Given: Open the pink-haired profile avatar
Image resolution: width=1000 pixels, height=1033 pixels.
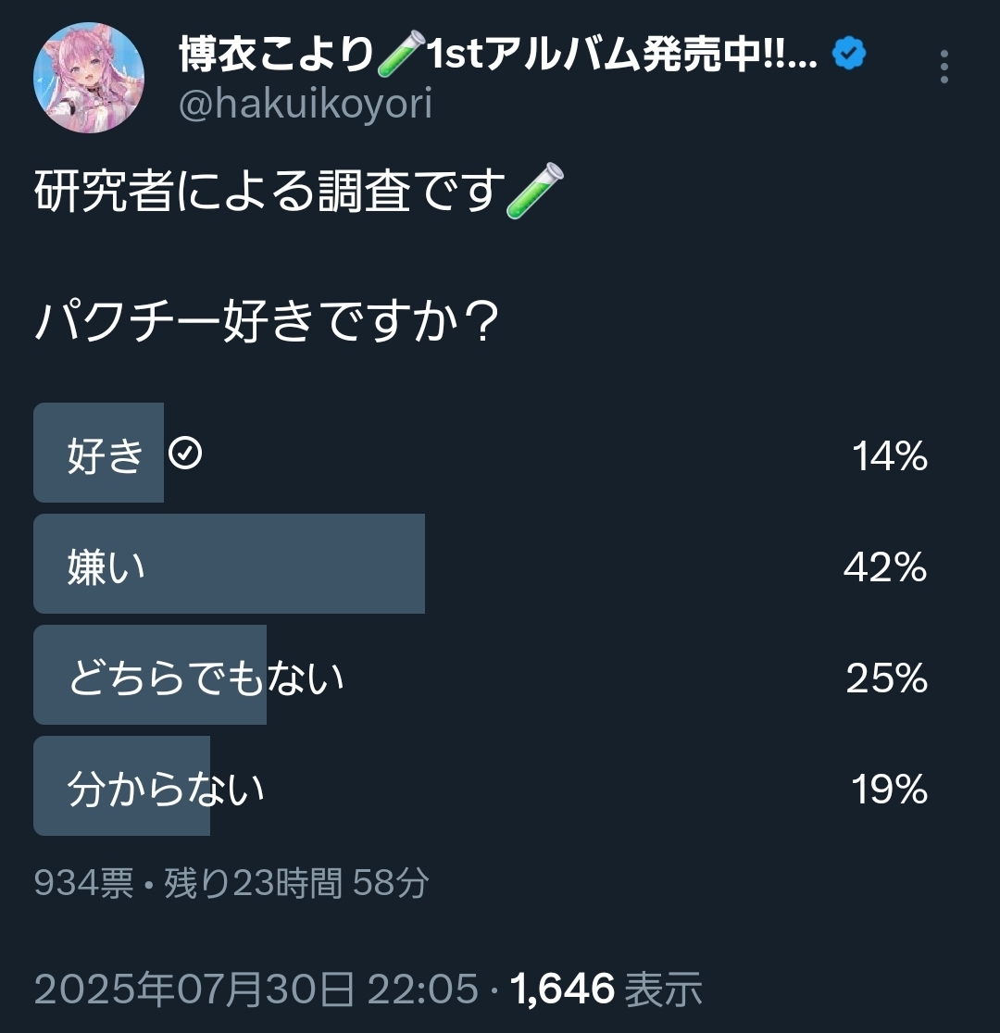Looking at the screenshot, I should pos(88,78).
